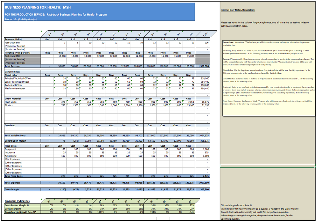The height and width of the screenshot is (222, 316).
Task: Select the total expenses value "1,067,100"
Action: pos(203,183)
